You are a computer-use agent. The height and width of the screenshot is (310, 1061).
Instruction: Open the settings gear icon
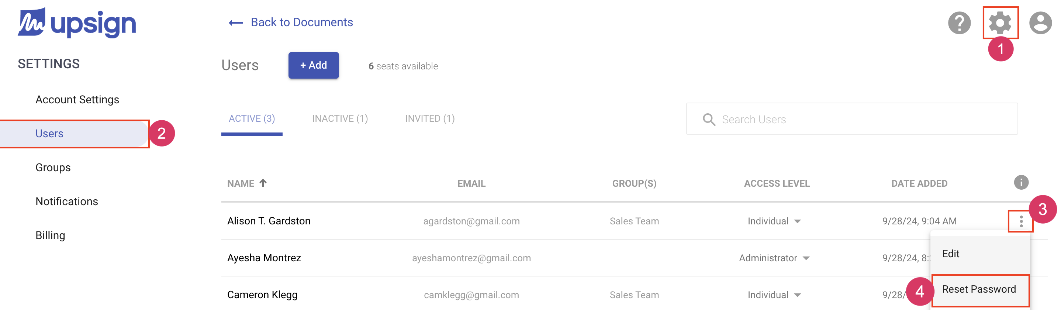[x=1000, y=23]
